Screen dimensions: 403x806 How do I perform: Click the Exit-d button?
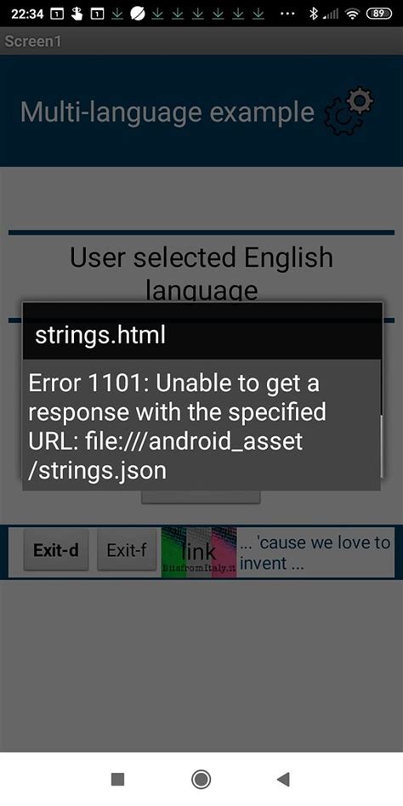point(56,550)
